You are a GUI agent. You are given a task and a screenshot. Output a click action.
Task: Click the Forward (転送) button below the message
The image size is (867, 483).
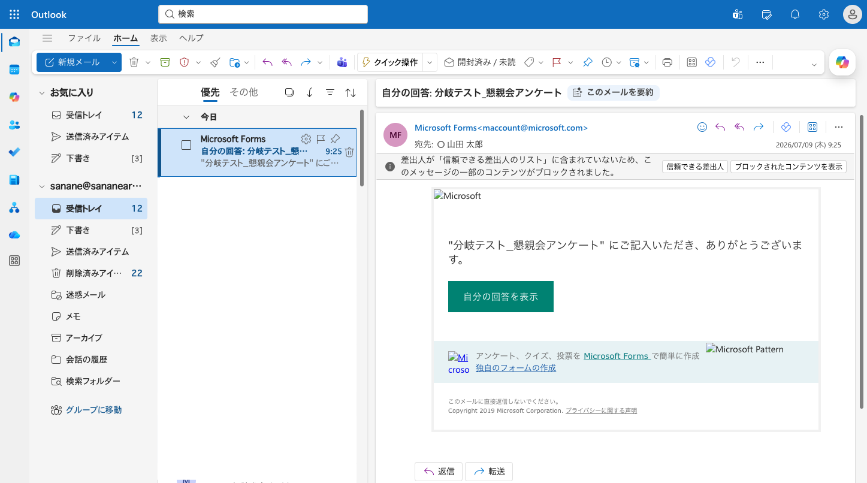click(489, 472)
